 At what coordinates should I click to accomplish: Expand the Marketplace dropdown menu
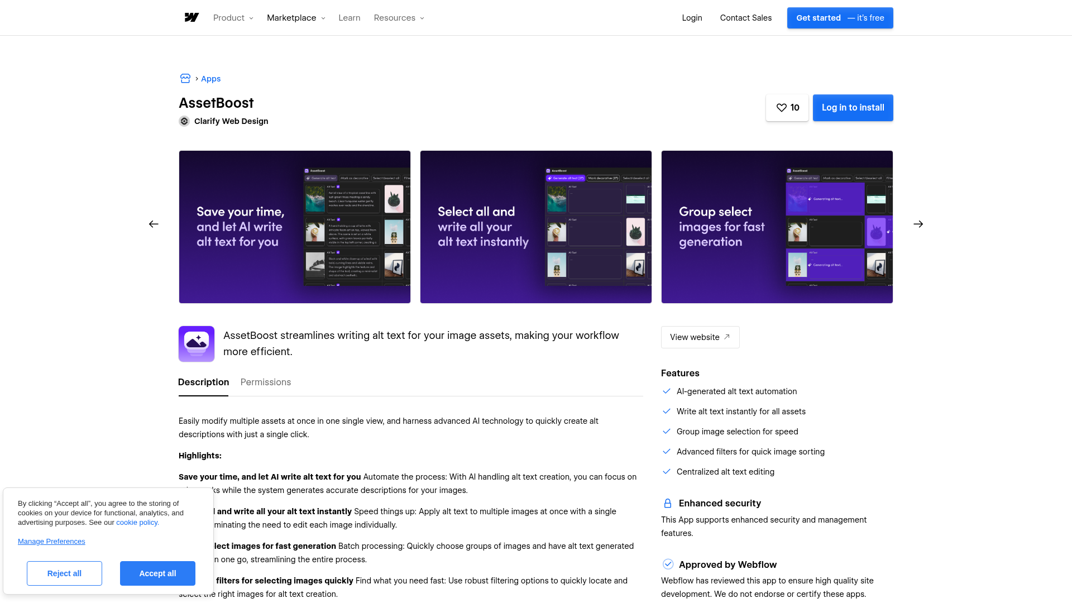tap(296, 18)
